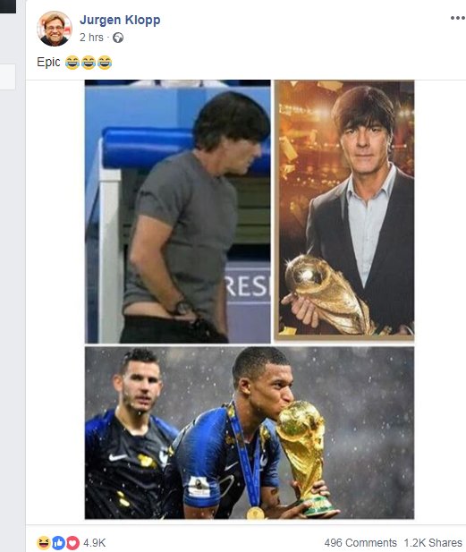Open the 2 hrs post timestamp
The width and height of the screenshot is (466, 552).
pos(91,38)
